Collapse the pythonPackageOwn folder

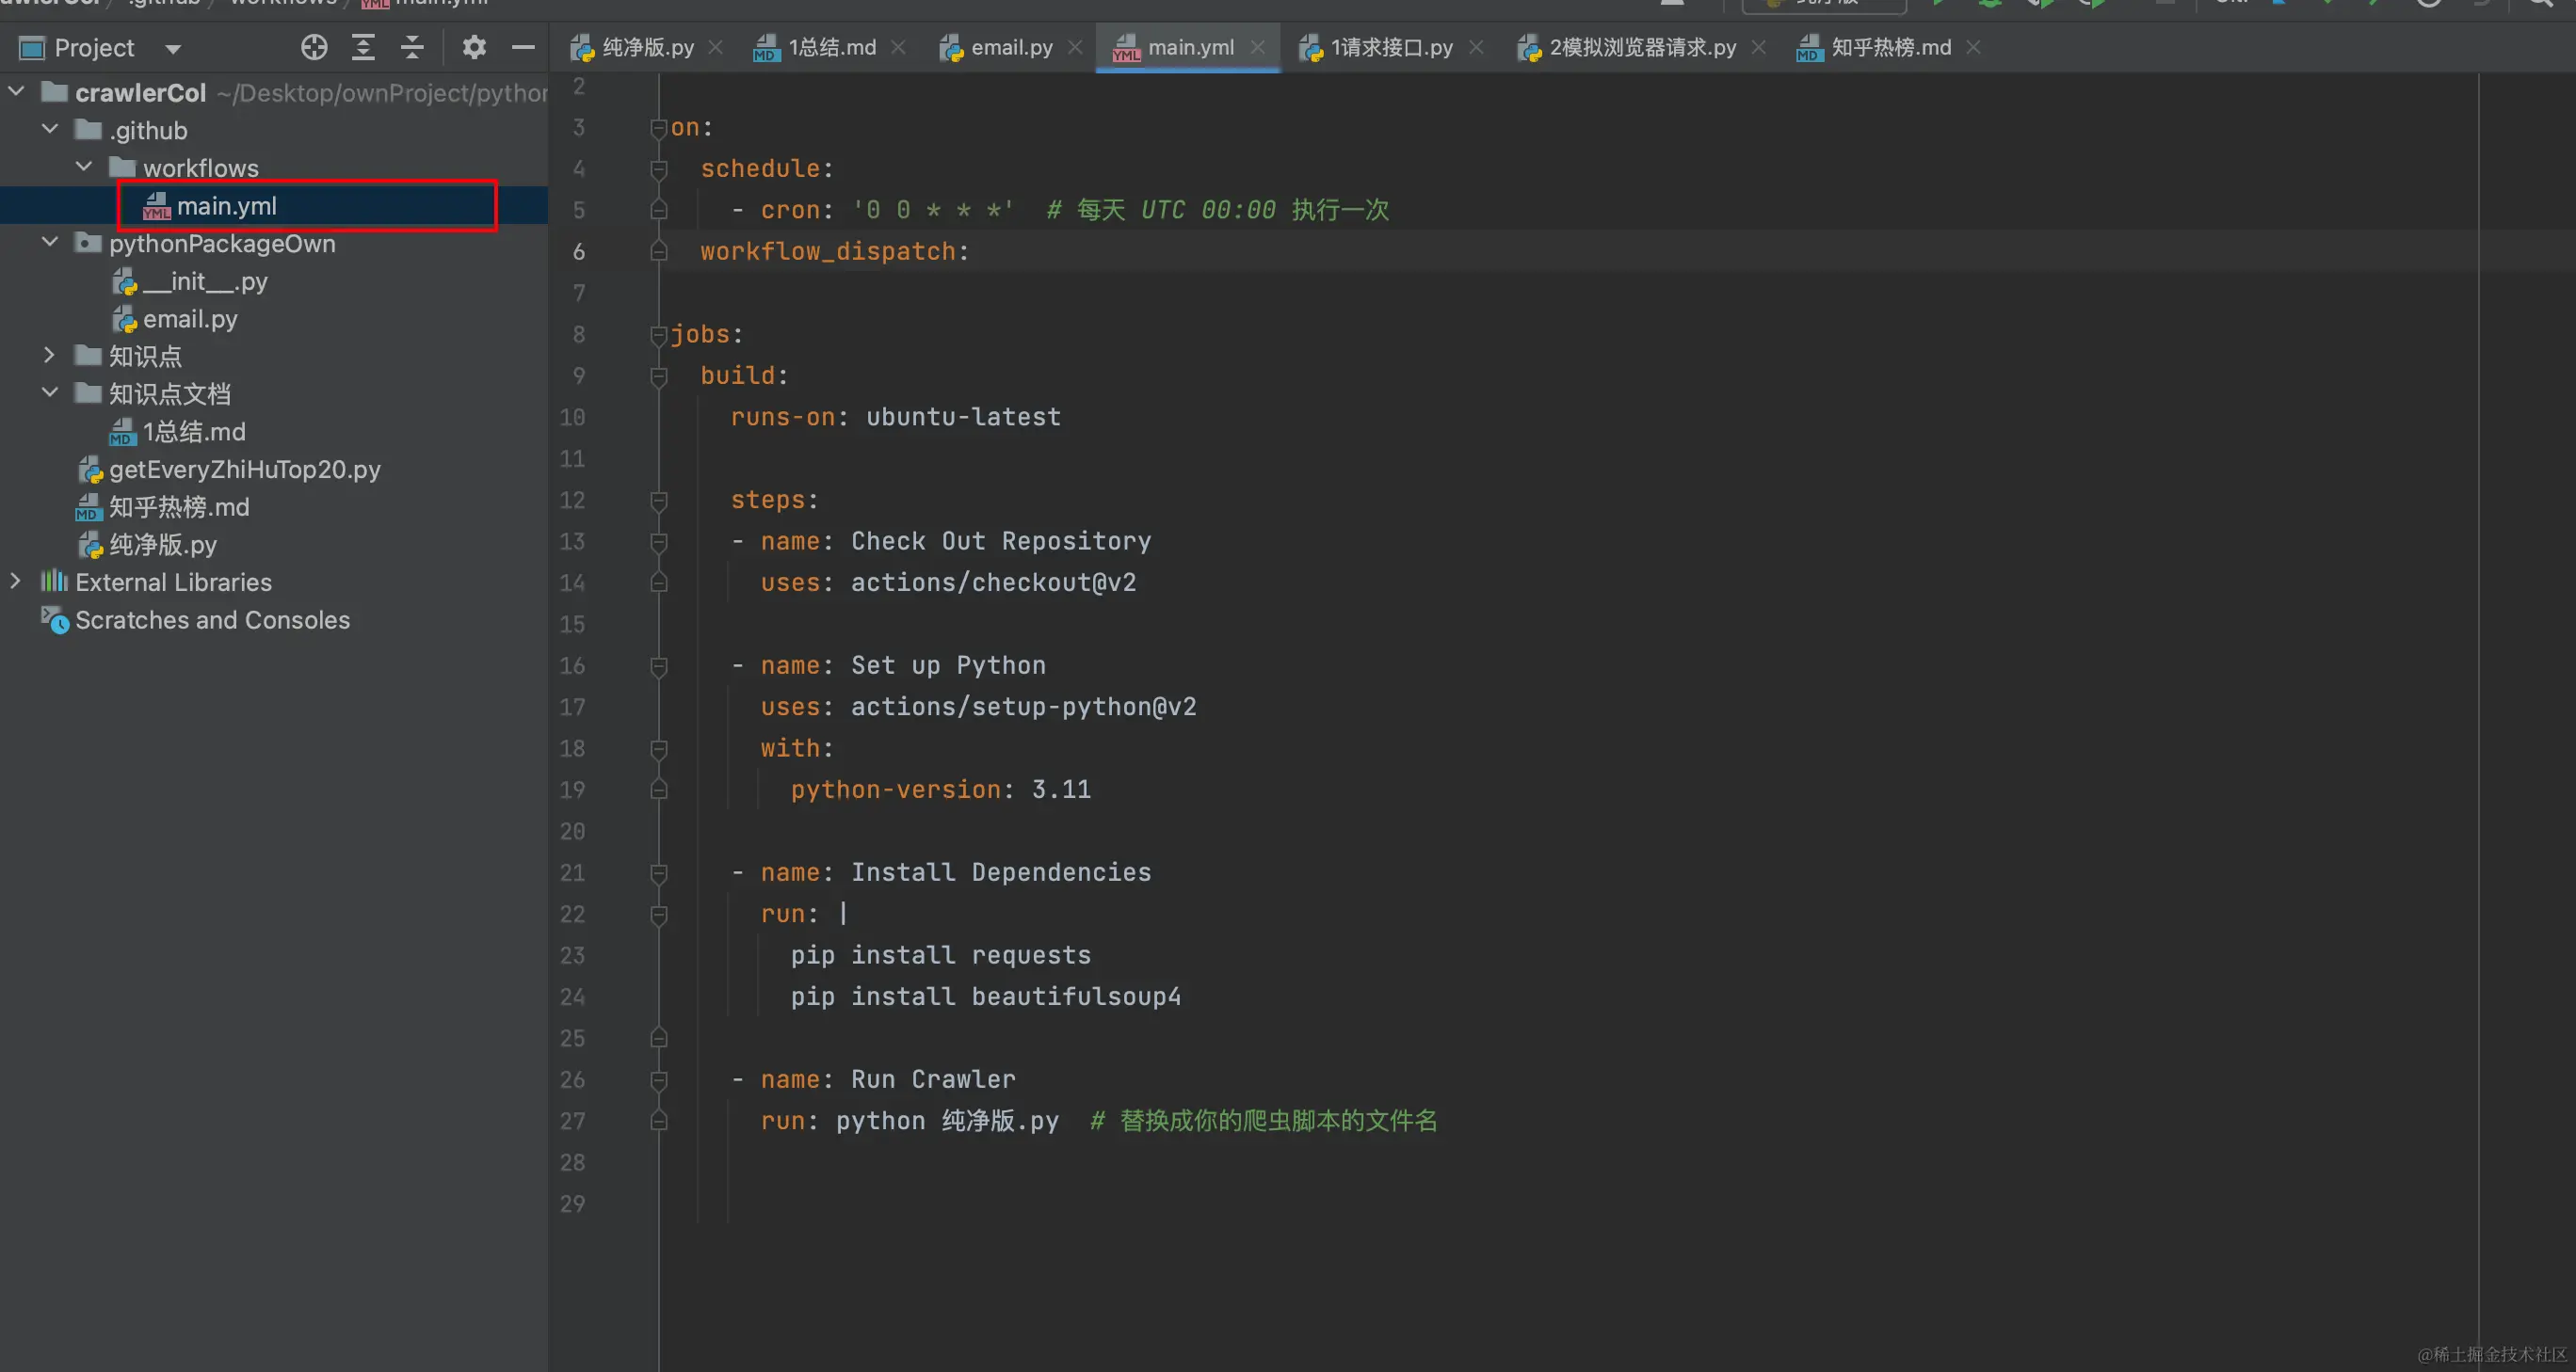(49, 242)
